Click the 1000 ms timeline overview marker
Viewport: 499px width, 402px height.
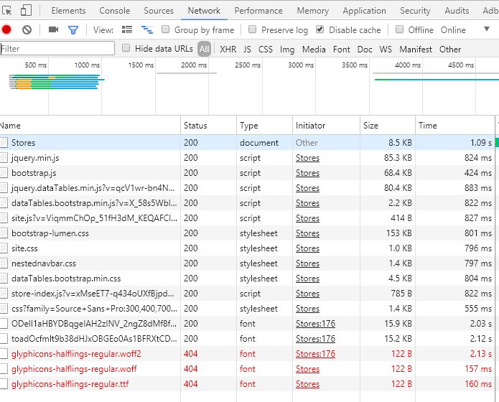click(87, 65)
